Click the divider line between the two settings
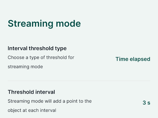Screen dimensions: 158x118 pos(79,81)
